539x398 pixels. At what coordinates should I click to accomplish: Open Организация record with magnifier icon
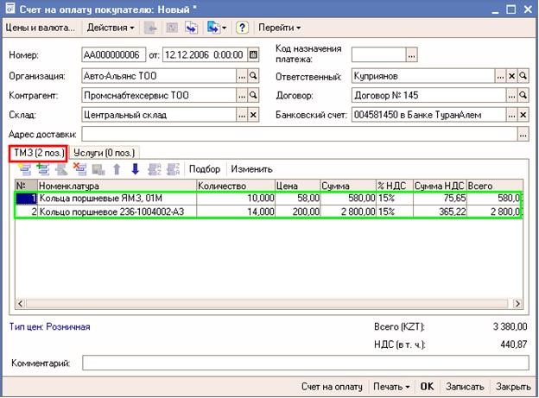click(x=254, y=76)
